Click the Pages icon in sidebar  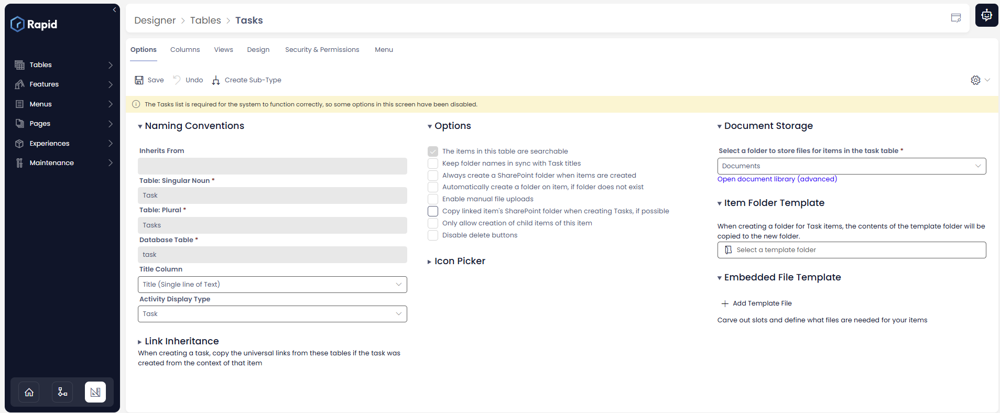tap(19, 124)
